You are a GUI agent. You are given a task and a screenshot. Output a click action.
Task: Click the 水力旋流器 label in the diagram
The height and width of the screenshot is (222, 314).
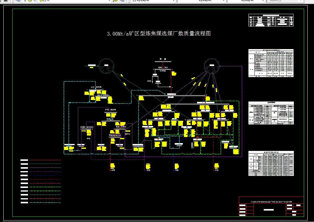[x=96, y=87]
